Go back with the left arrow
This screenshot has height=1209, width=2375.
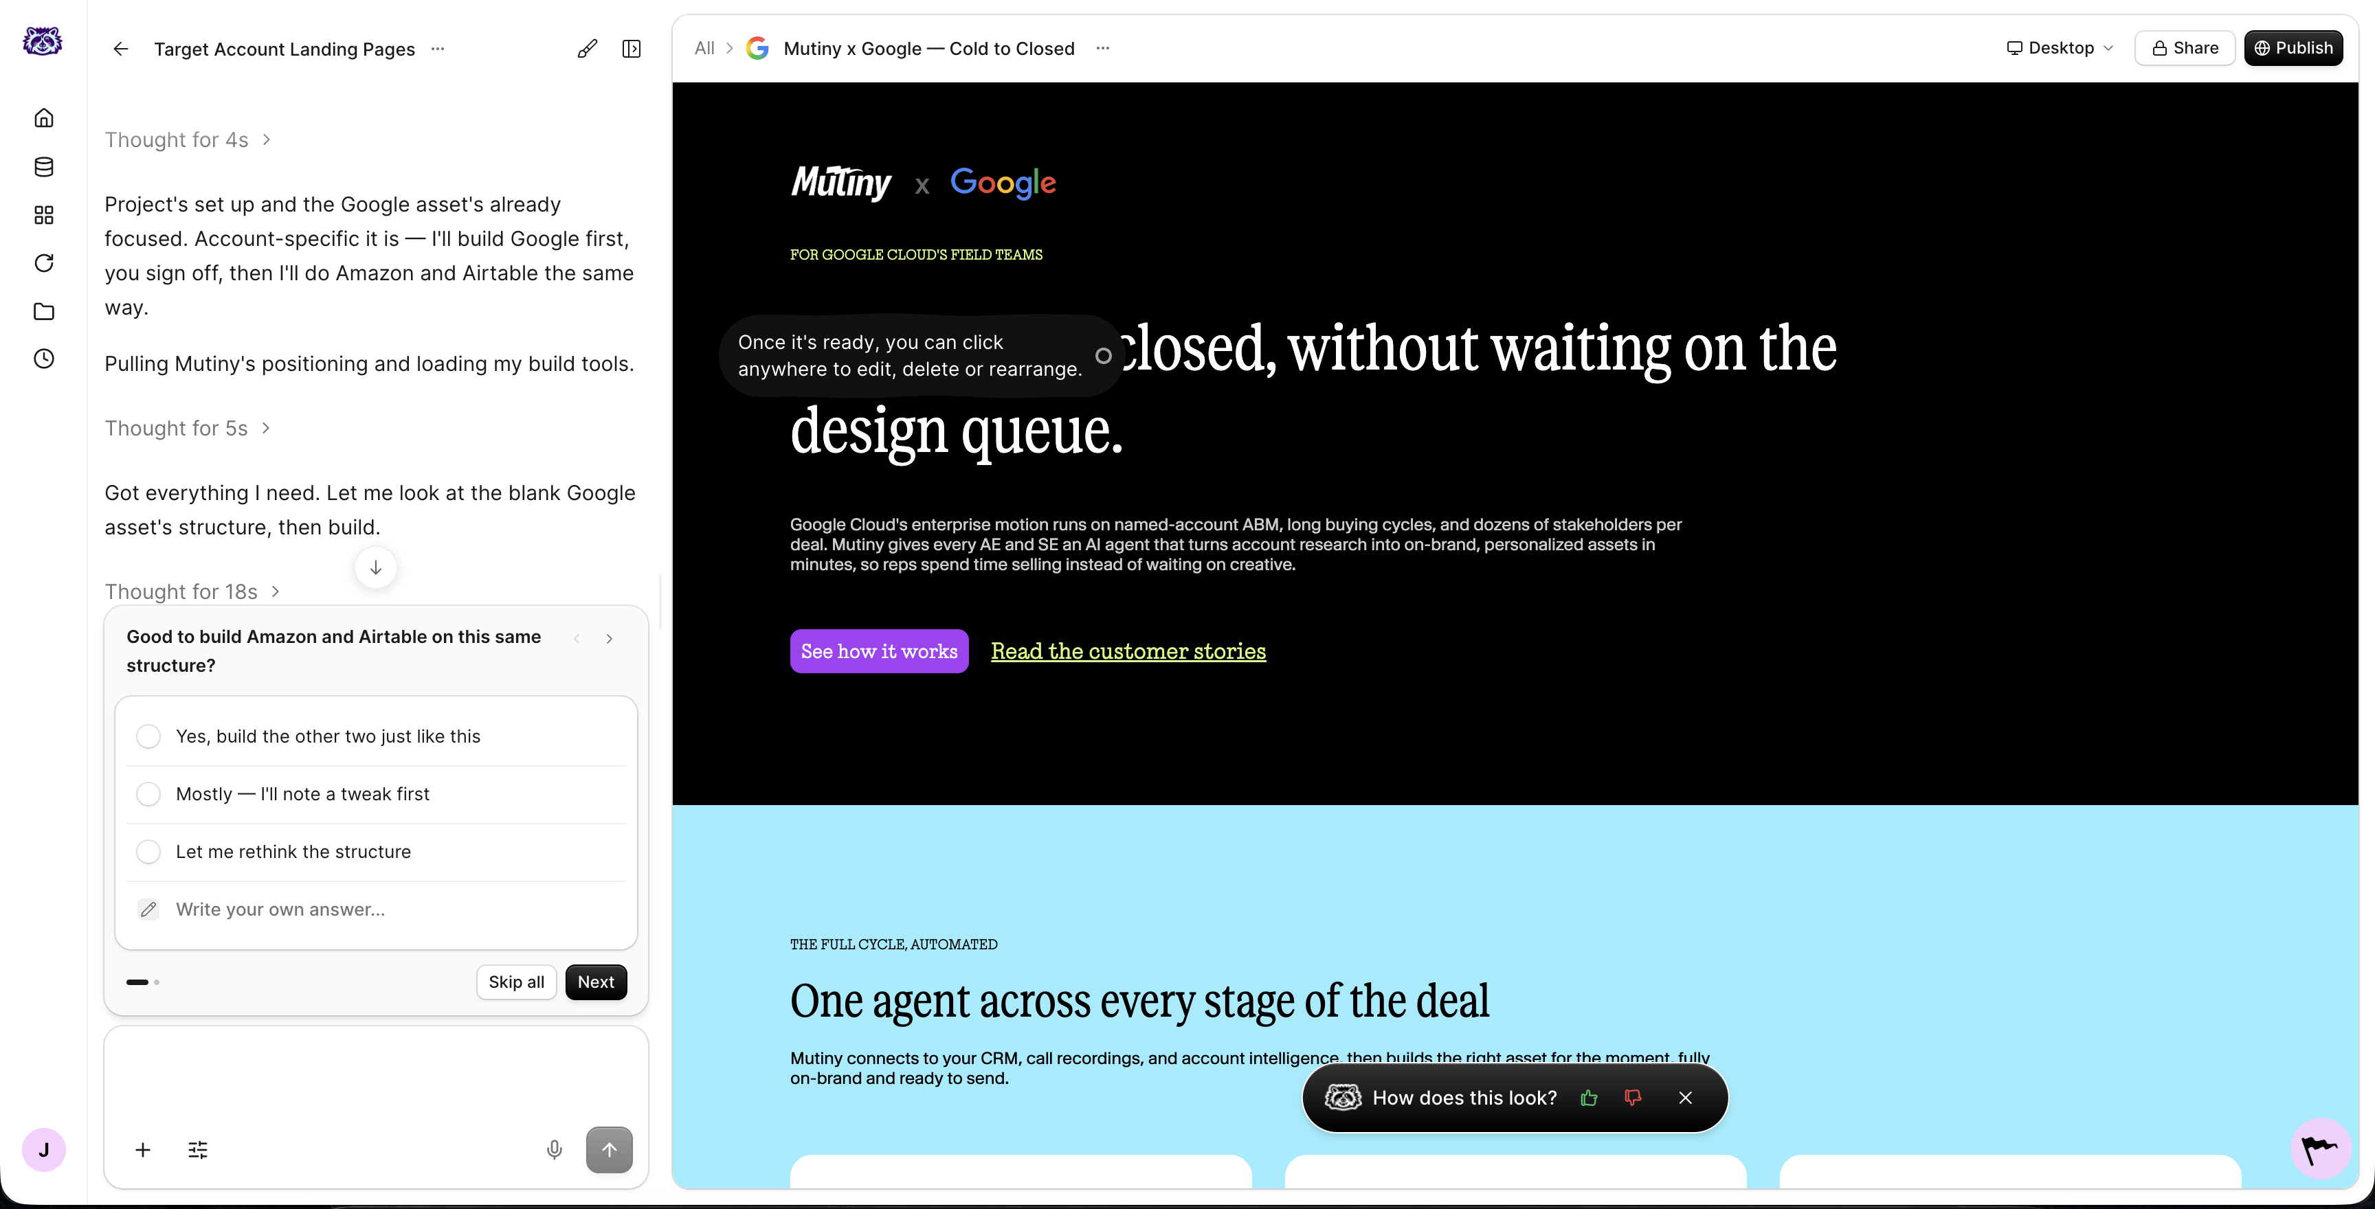121,49
